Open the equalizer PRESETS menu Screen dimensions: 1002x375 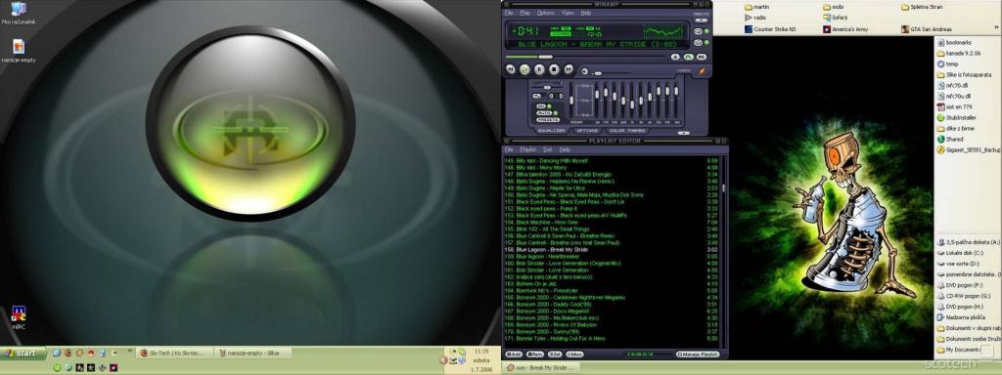coord(548,120)
